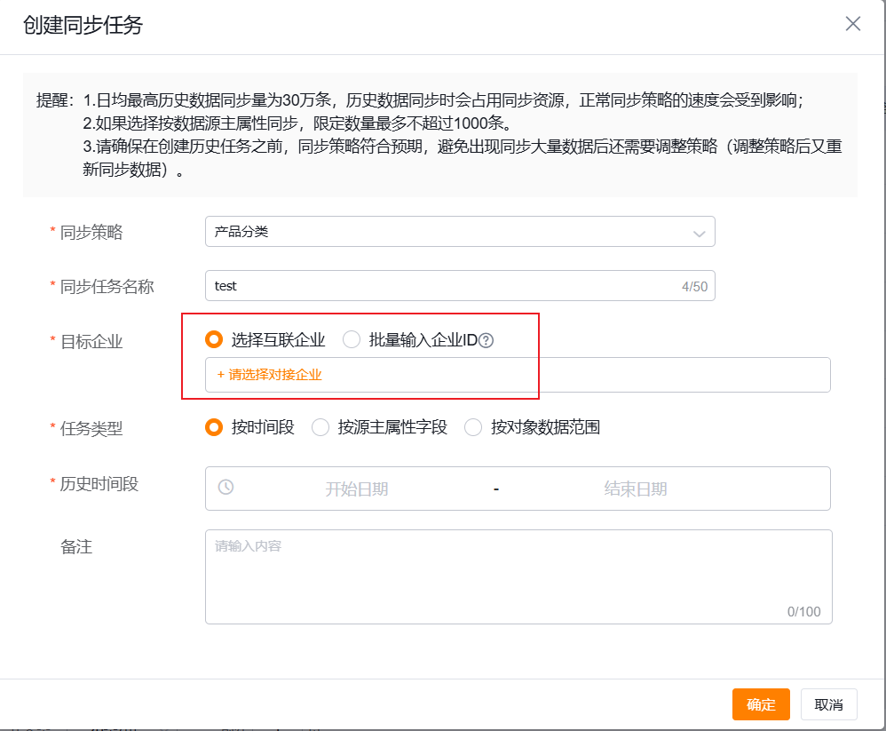Cancel creation using the 取消 button
This screenshot has width=886, height=731.
(x=827, y=703)
